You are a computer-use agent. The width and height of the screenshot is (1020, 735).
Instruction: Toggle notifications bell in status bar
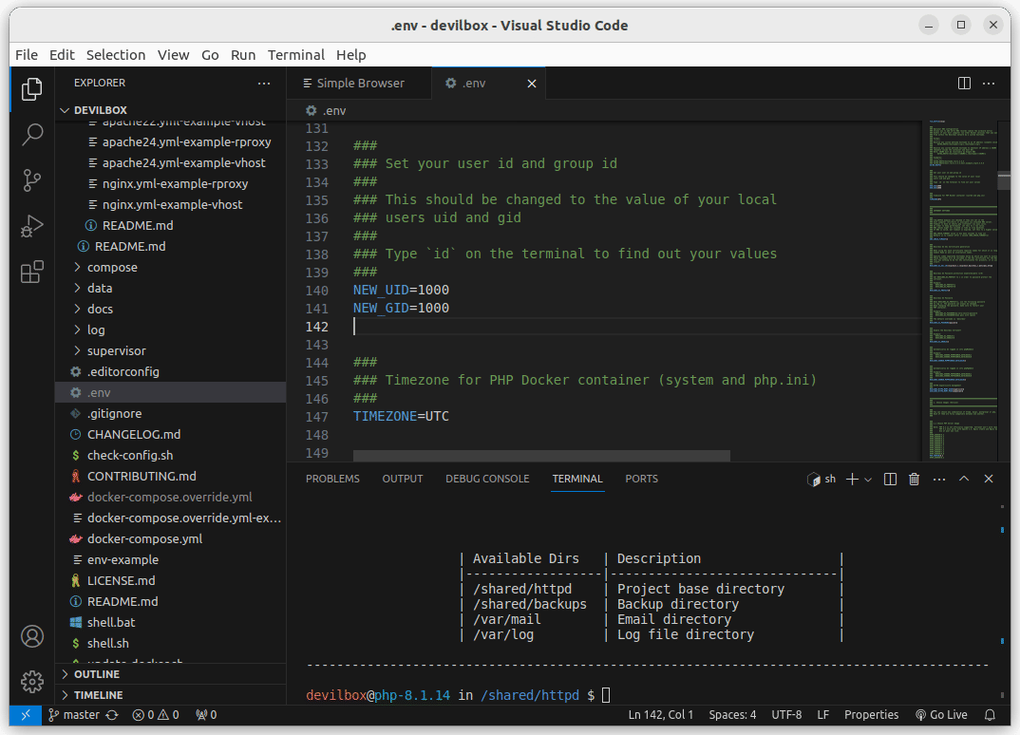click(991, 715)
